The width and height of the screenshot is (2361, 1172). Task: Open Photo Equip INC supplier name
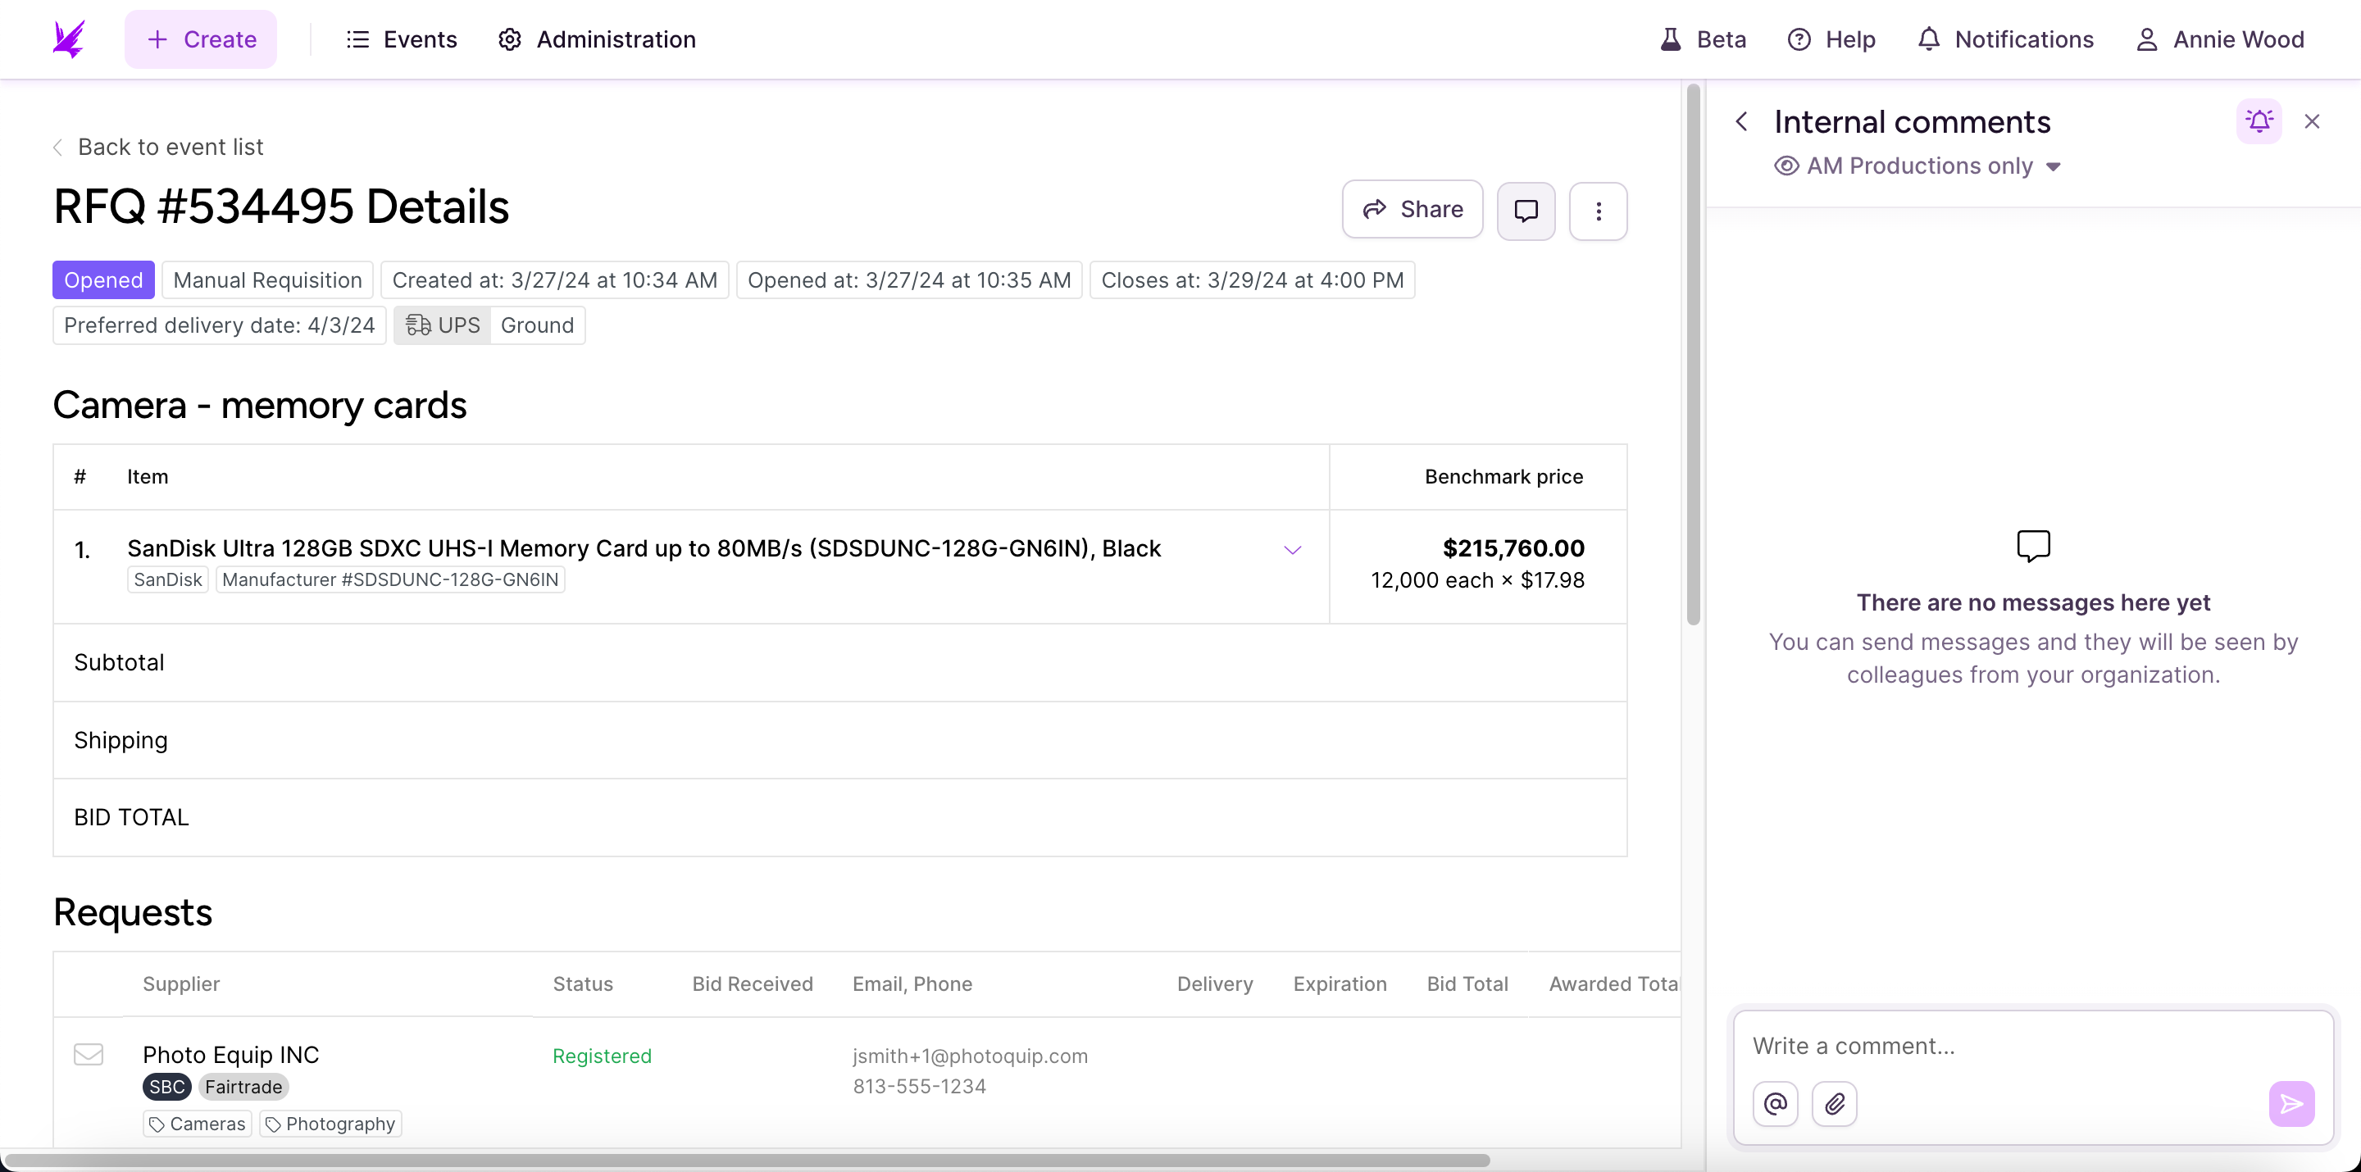click(231, 1054)
